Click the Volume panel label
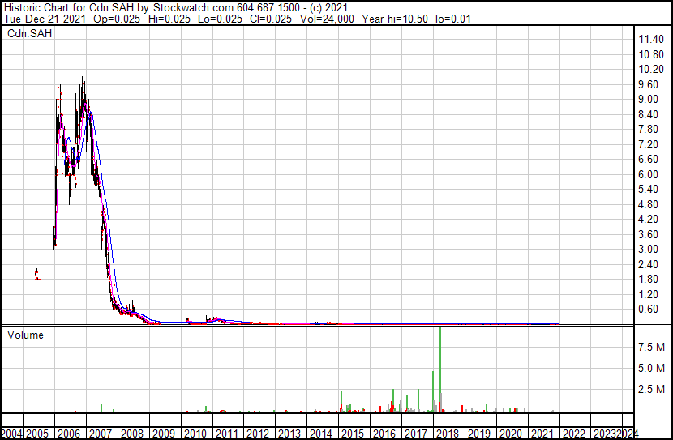The height and width of the screenshot is (440, 673). tap(25, 335)
